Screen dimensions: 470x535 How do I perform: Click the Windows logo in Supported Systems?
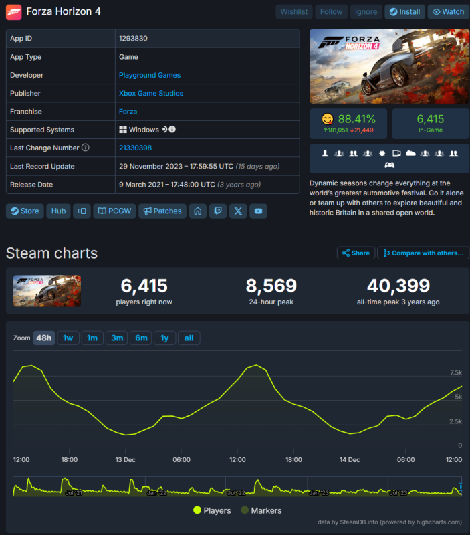(x=123, y=129)
